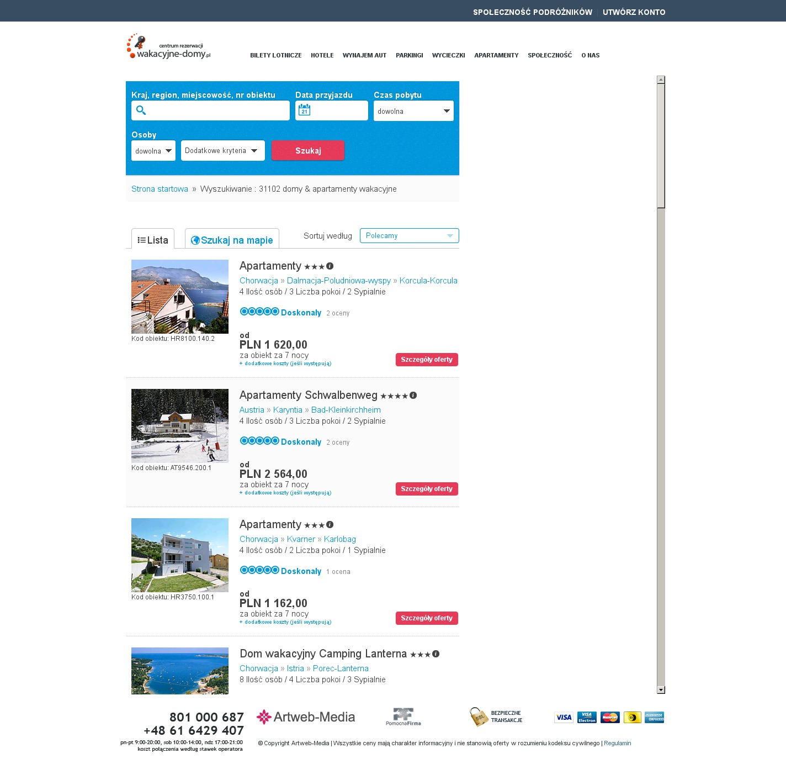The width and height of the screenshot is (786, 769).
Task: Click the SSL padlock secure transactions icon
Action: pyautogui.click(x=478, y=717)
